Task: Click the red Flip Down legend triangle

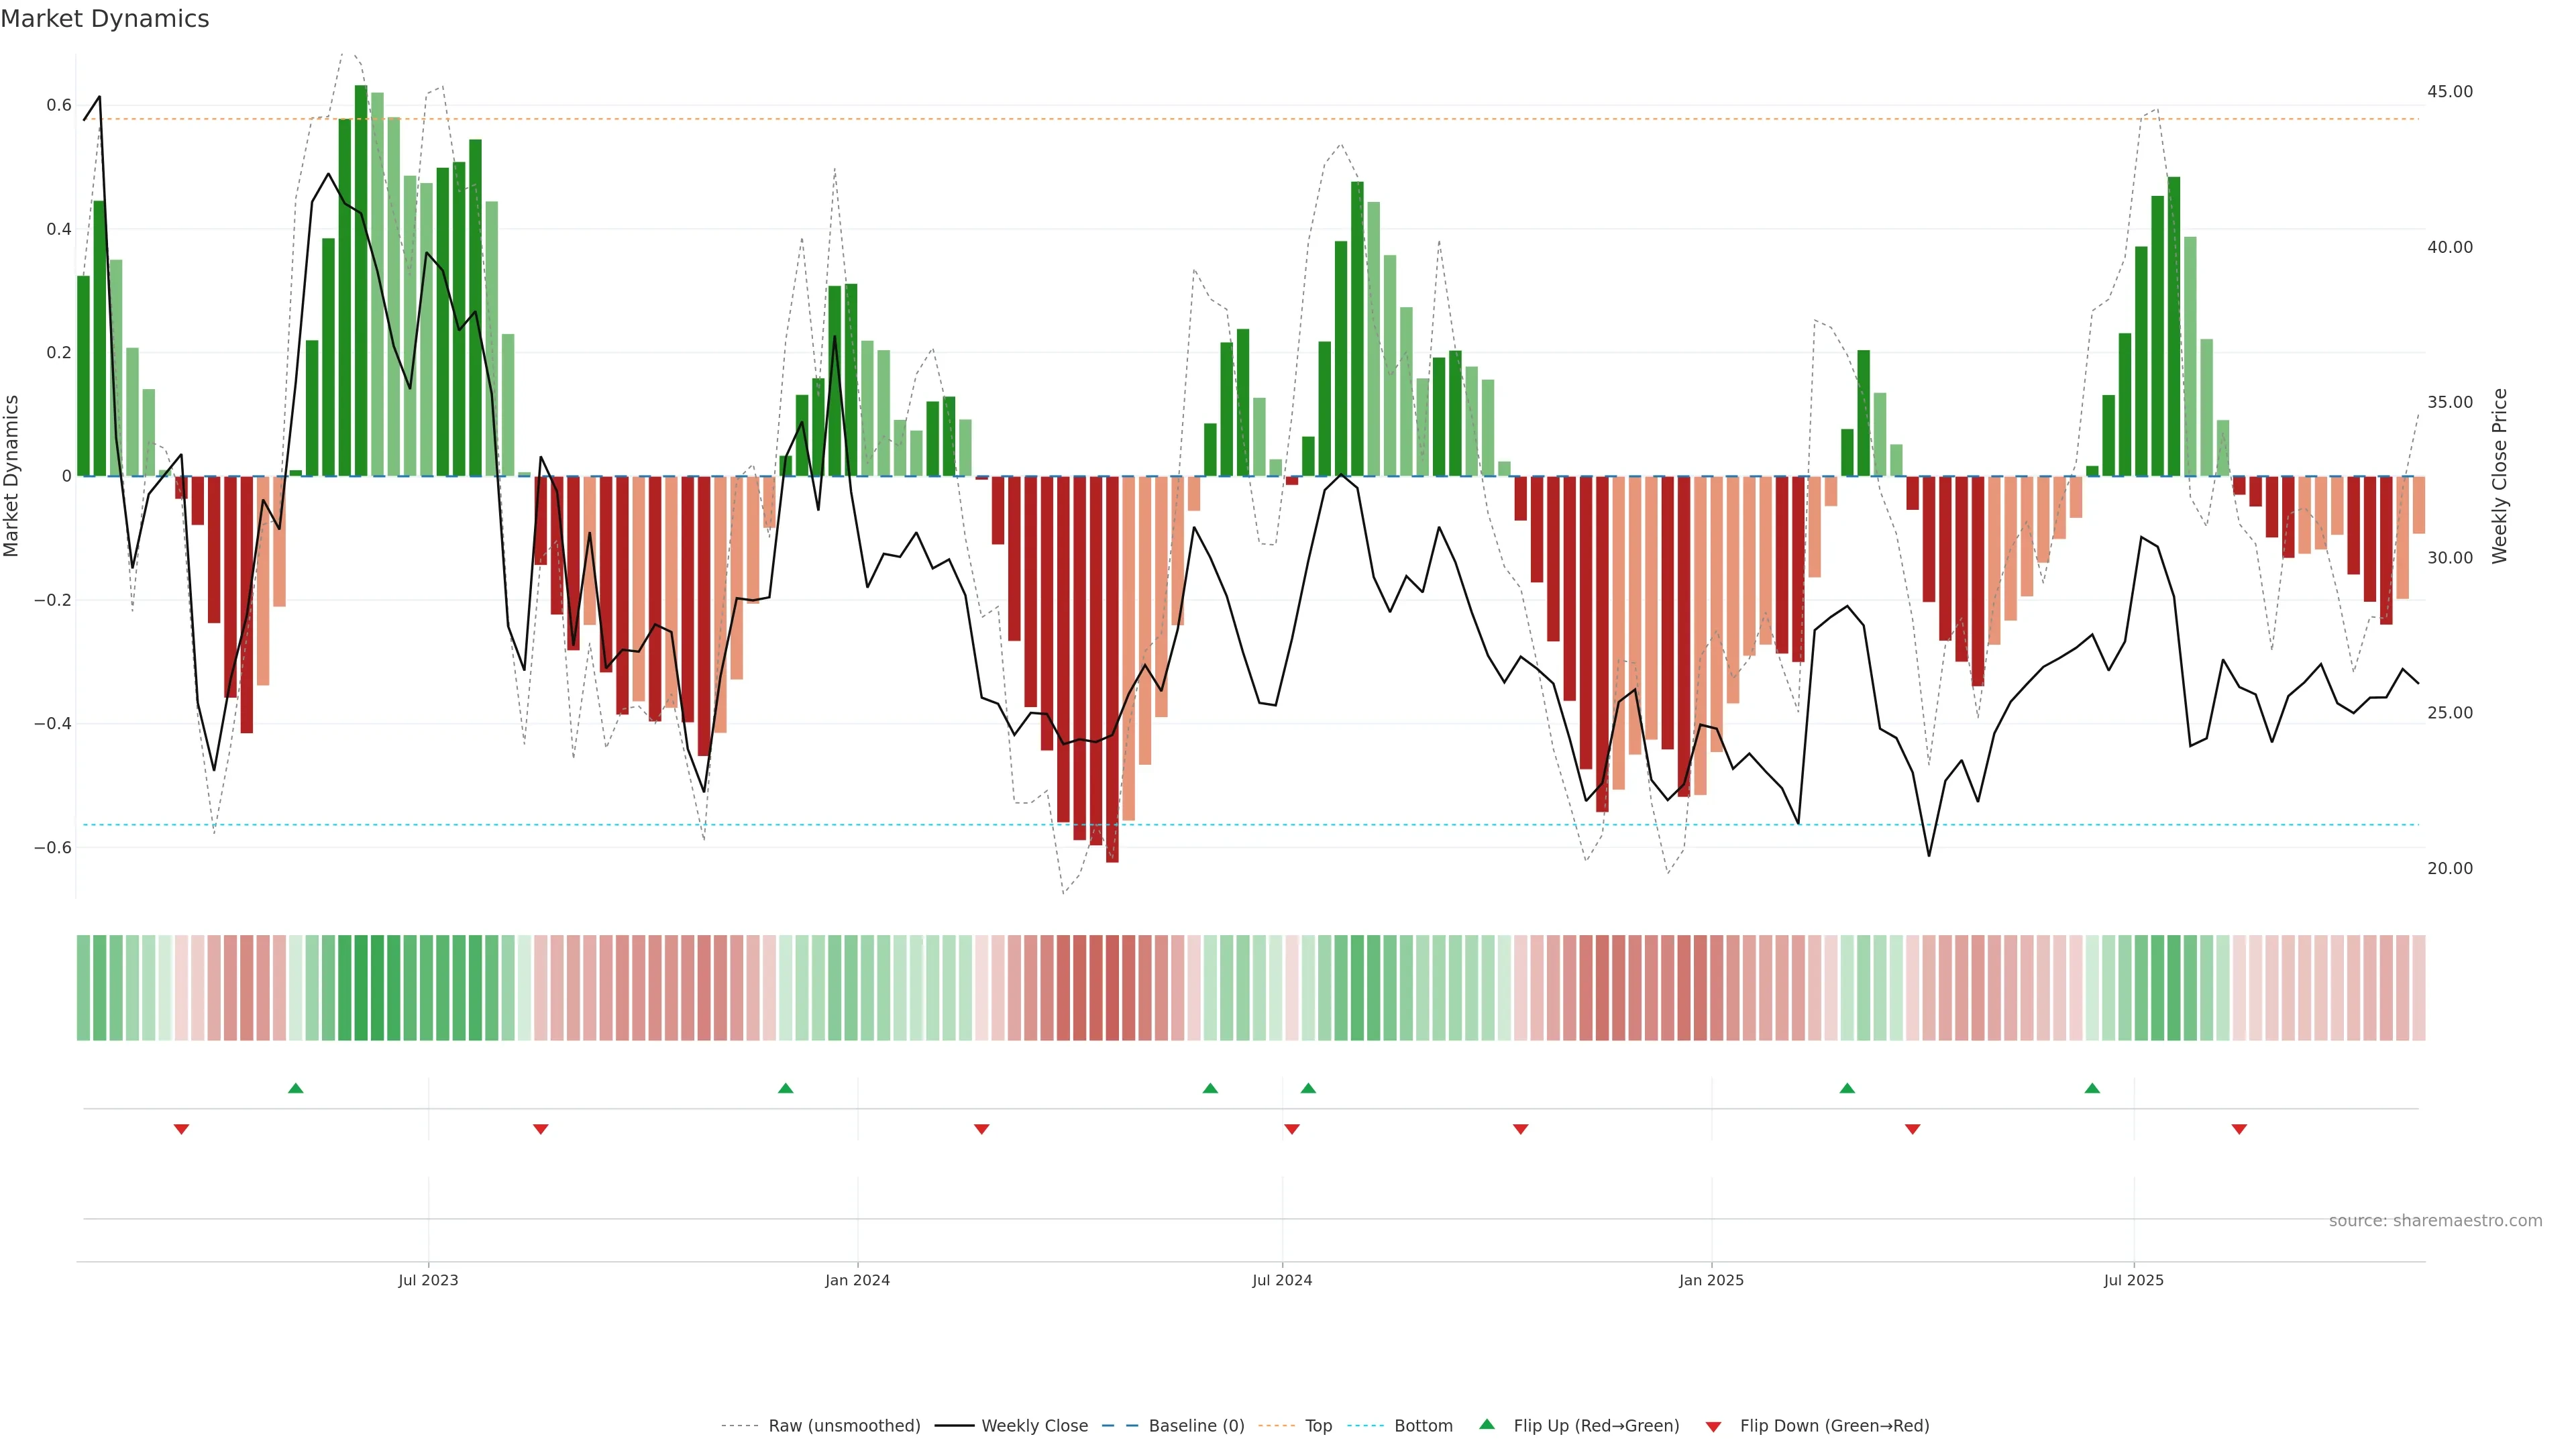Action: tap(1713, 1426)
